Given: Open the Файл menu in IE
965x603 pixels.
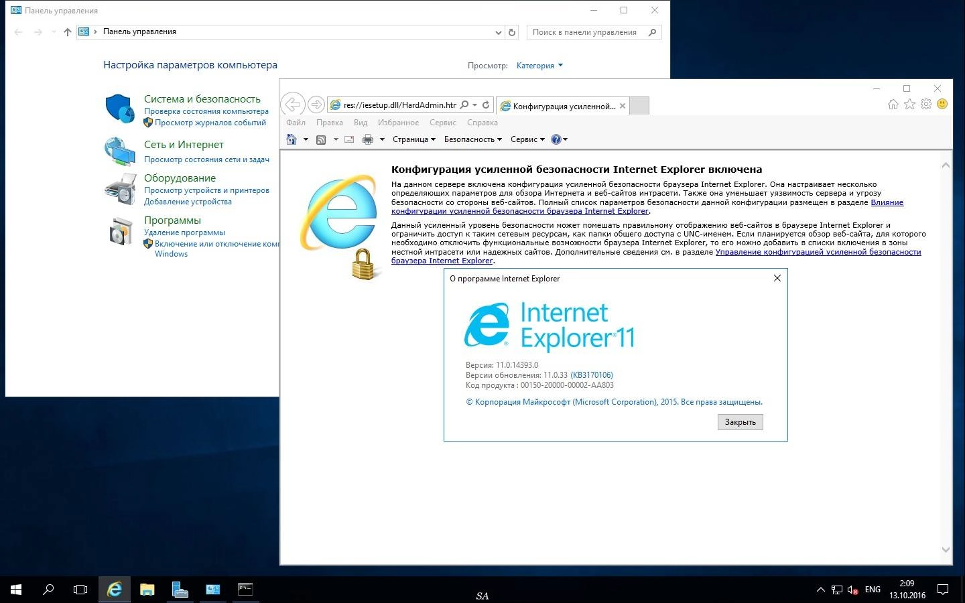Looking at the screenshot, I should [x=296, y=123].
